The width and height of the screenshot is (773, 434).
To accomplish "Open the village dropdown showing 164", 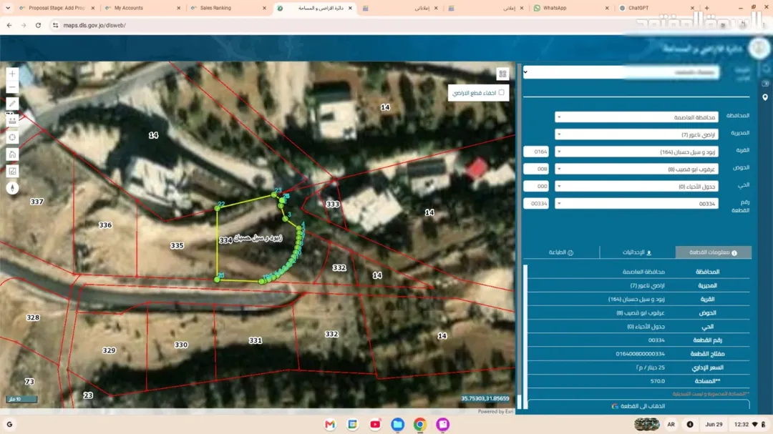I will point(636,152).
